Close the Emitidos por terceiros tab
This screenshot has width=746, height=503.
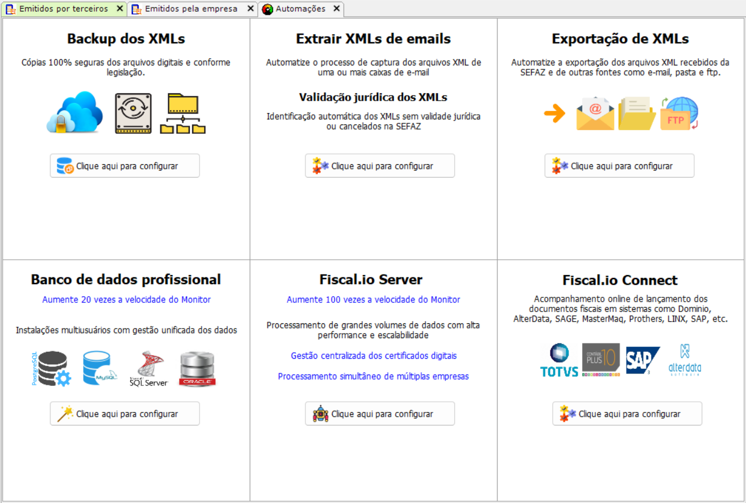point(119,9)
